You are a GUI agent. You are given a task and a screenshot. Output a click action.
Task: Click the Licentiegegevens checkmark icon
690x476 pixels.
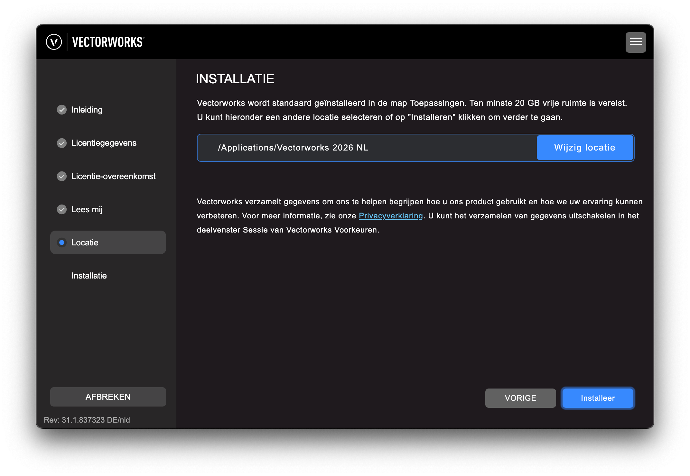[x=62, y=143]
